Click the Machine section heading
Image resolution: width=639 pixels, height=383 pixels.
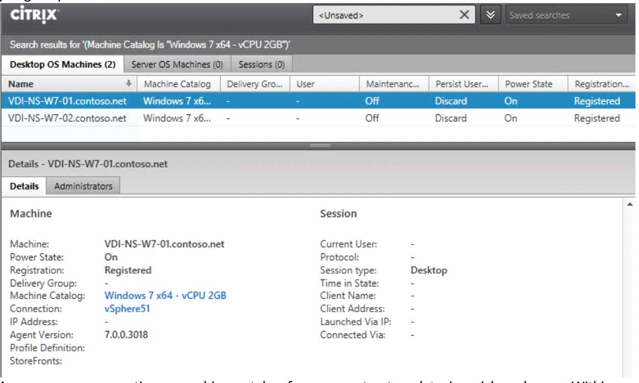tap(31, 214)
